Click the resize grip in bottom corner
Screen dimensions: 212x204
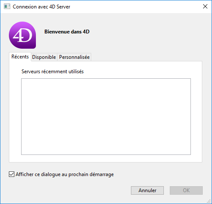(x=209, y=201)
